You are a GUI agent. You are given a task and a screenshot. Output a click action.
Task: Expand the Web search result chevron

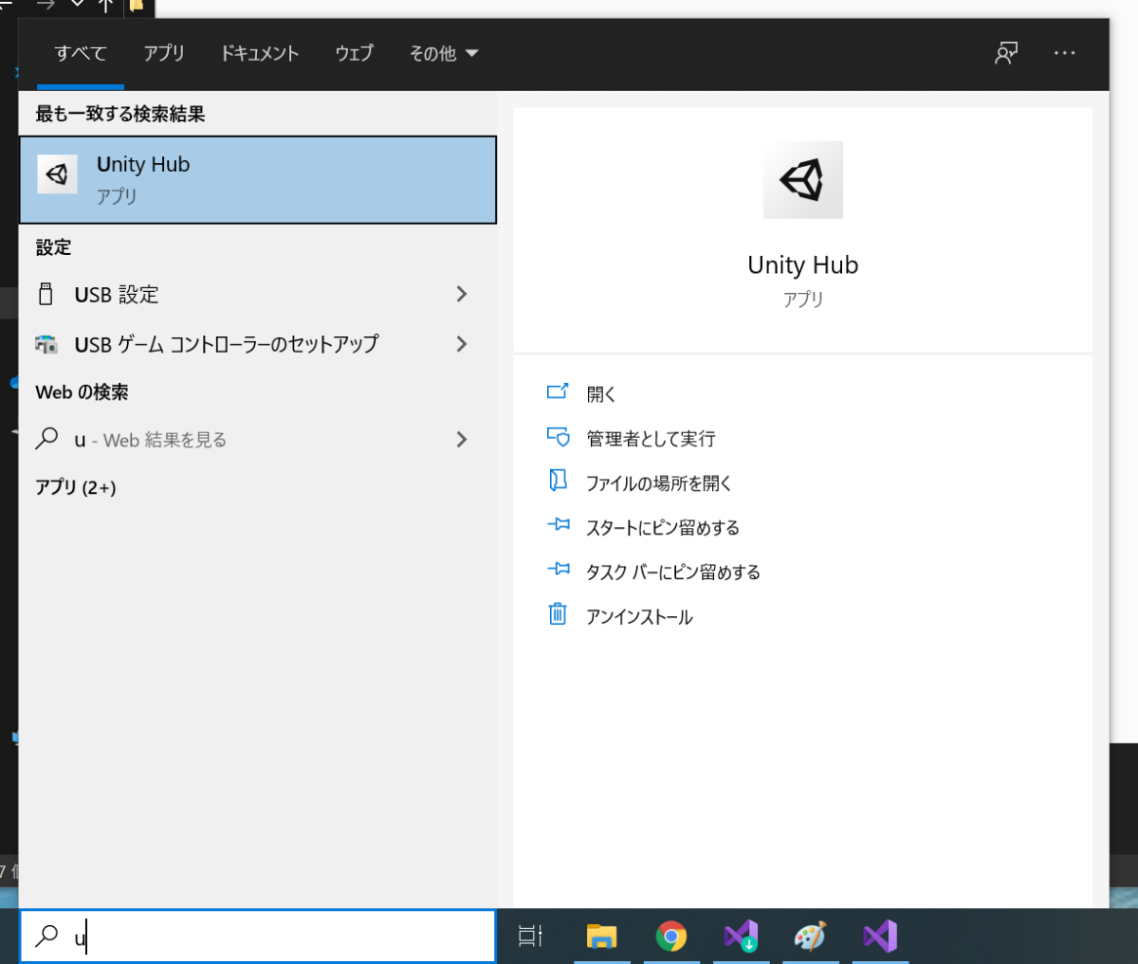(x=462, y=439)
